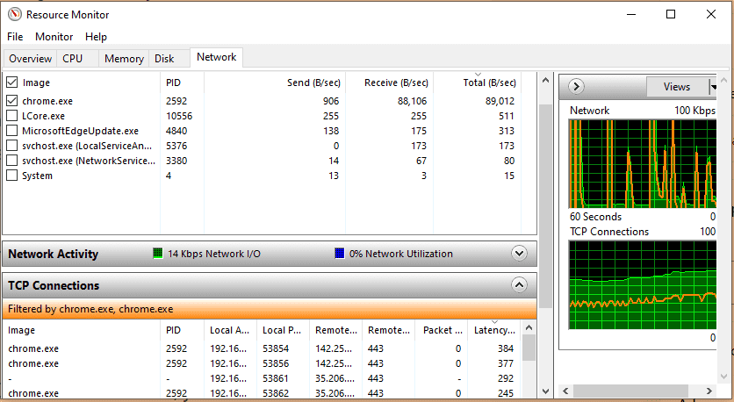This screenshot has width=734, height=402.
Task: Collapse the graph pane with arrow button
Action: pos(576,87)
